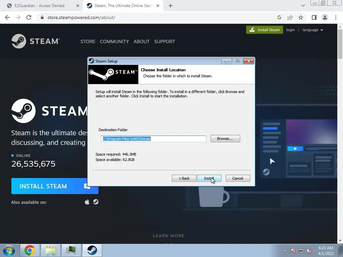The height and width of the screenshot is (257, 343).
Task: Click the Back button in Steam Setup
Action: pyautogui.click(x=184, y=178)
